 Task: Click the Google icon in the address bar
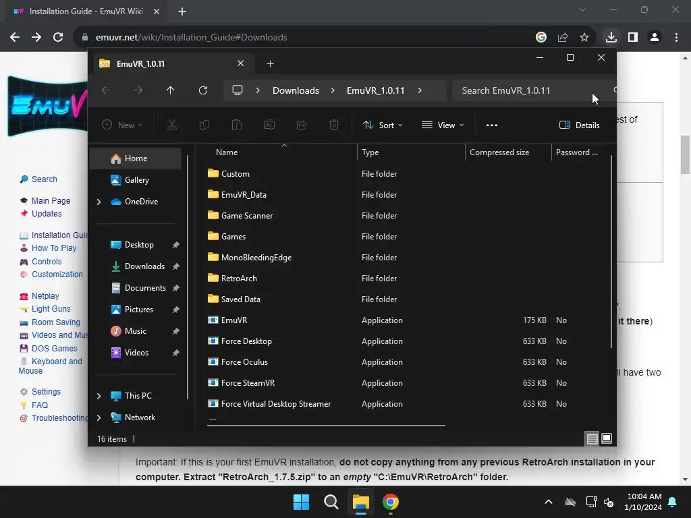[541, 37]
